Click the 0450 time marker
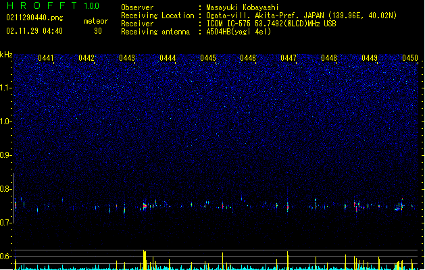 pyautogui.click(x=410, y=58)
